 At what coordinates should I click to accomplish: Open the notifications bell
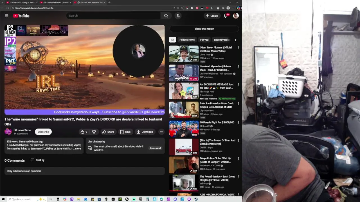click(x=226, y=16)
